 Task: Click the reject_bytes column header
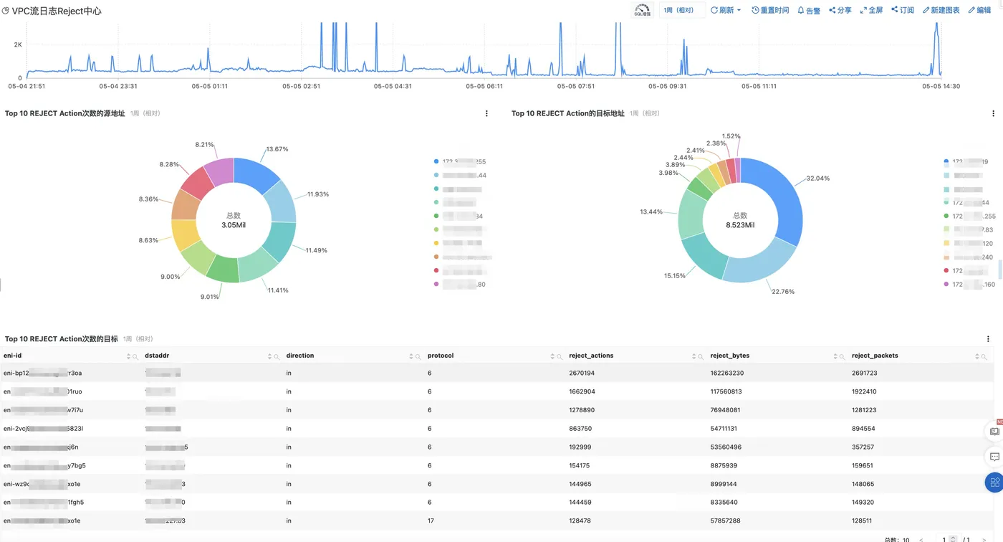[x=731, y=356]
